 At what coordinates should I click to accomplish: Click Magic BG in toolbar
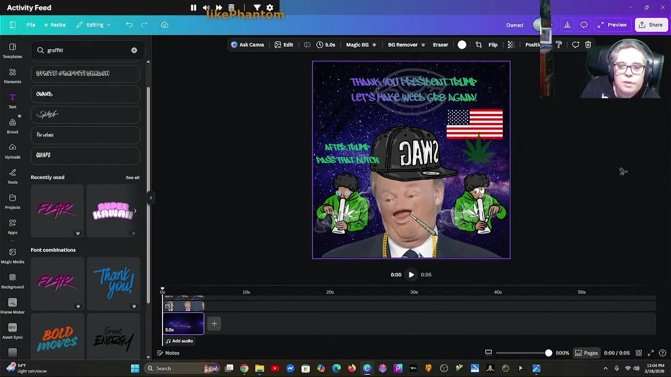tap(361, 45)
